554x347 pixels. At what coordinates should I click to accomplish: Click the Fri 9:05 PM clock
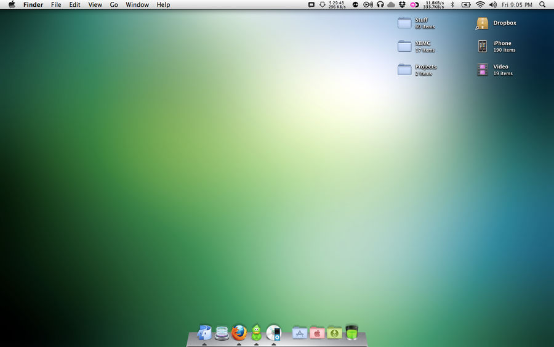point(516,4)
